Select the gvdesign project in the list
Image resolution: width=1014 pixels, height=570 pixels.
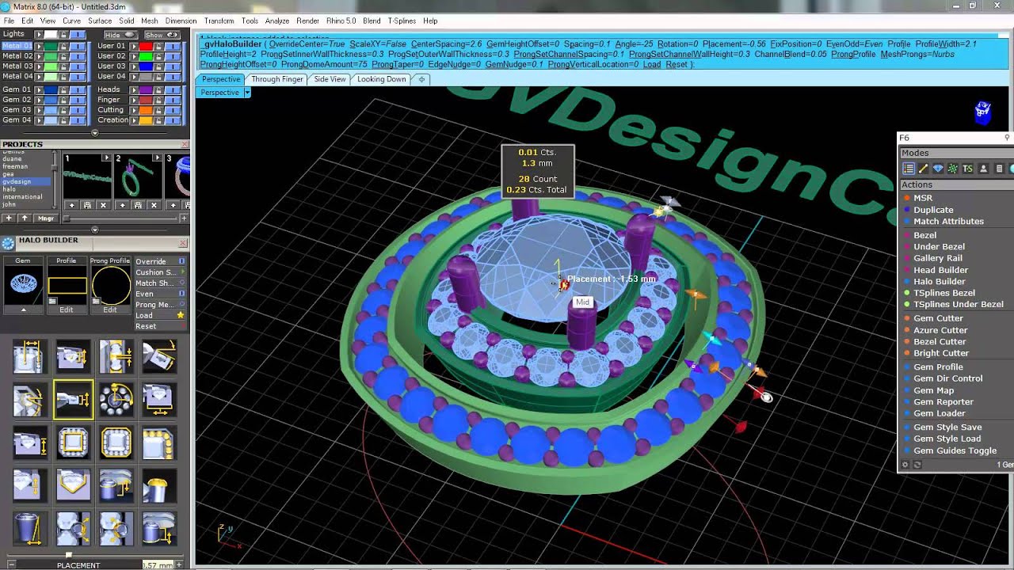click(x=25, y=181)
